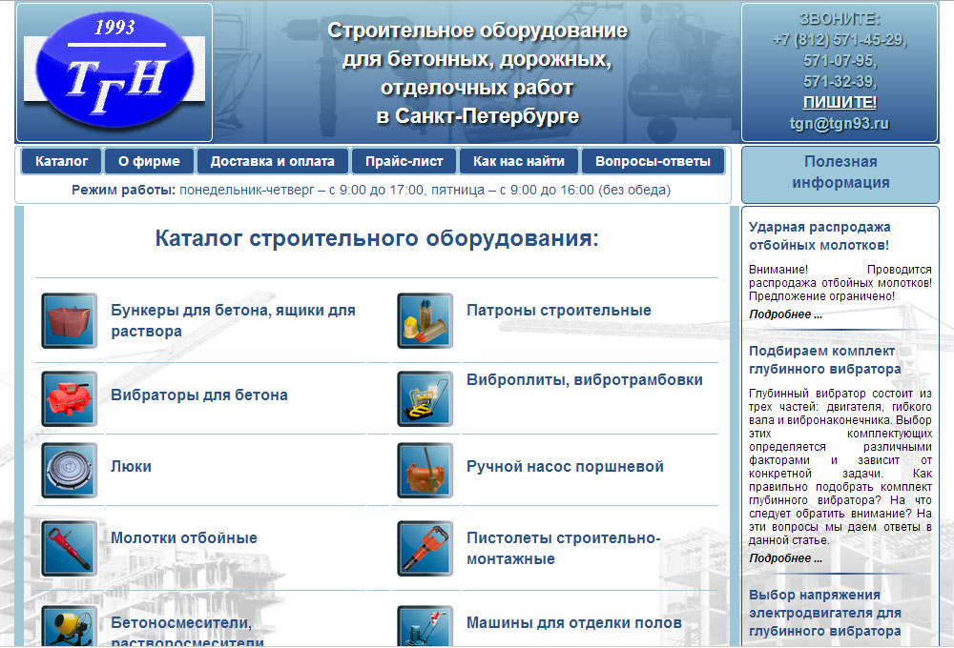This screenshot has width=954, height=648.
Task: Click the Полезная информация header
Action: pyautogui.click(x=840, y=172)
